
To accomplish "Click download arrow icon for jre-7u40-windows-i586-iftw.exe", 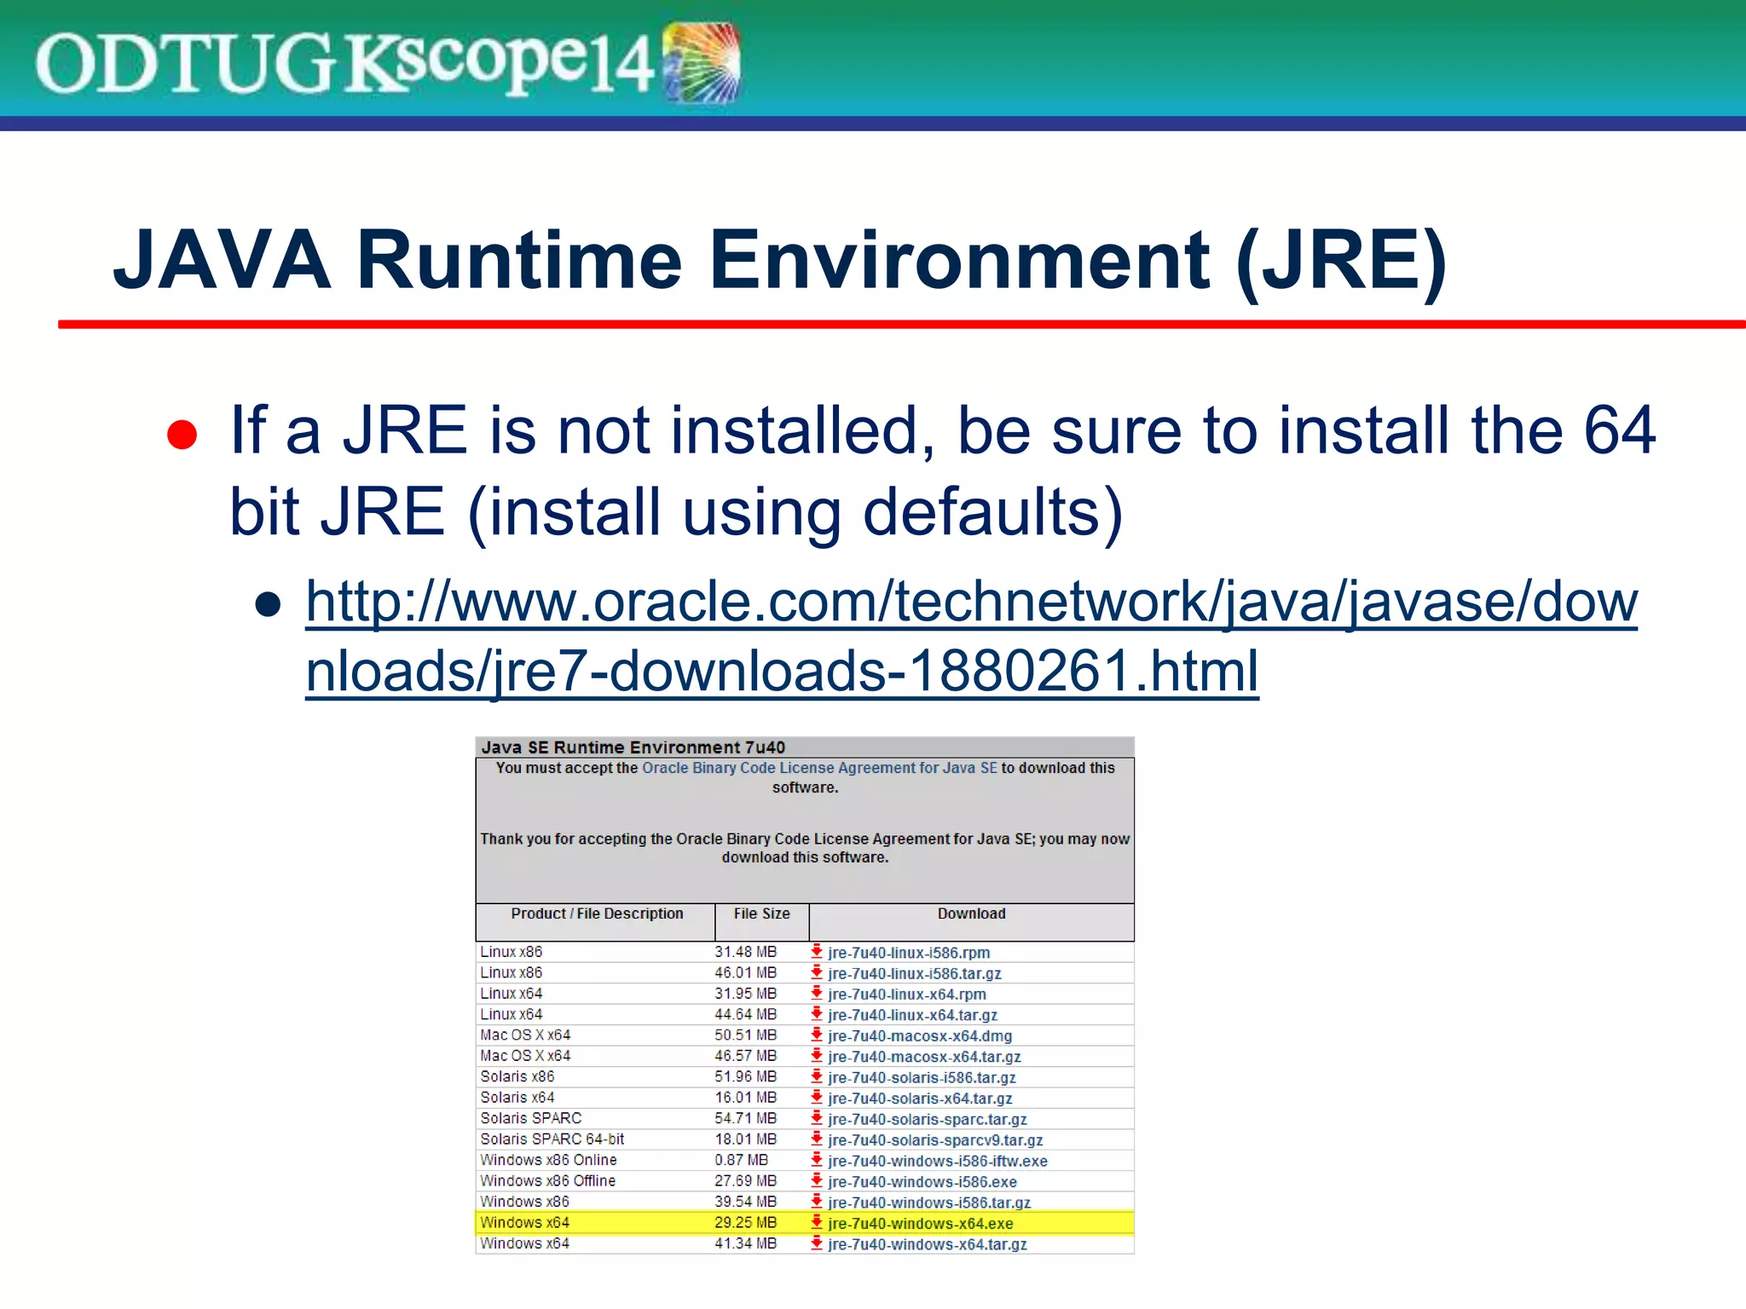I will (x=817, y=1160).
